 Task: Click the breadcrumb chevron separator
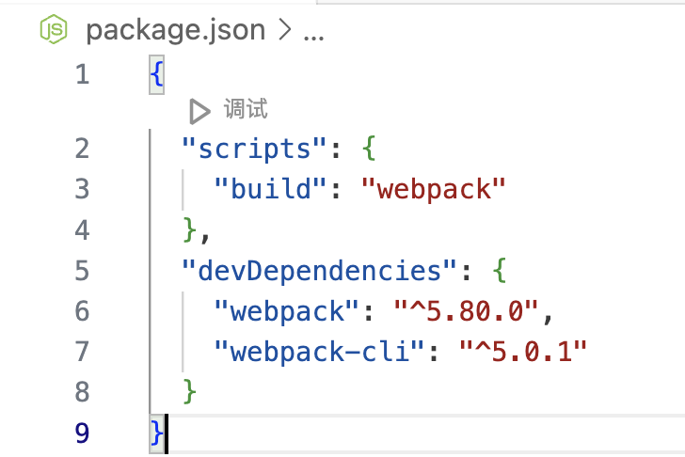pos(285,31)
